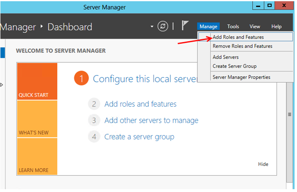Screen dimensions: 297x192
Task: Close the Server Manager window
Action: click(x=284, y=5)
